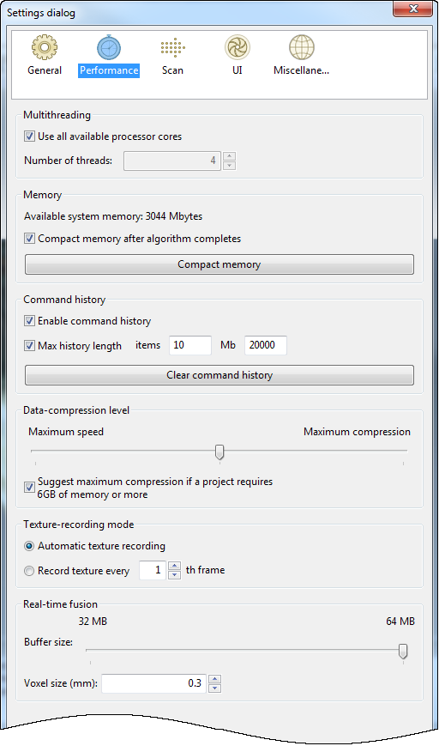This screenshot has width=439, height=746.
Task: Click the Clear command history button
Action: click(219, 375)
